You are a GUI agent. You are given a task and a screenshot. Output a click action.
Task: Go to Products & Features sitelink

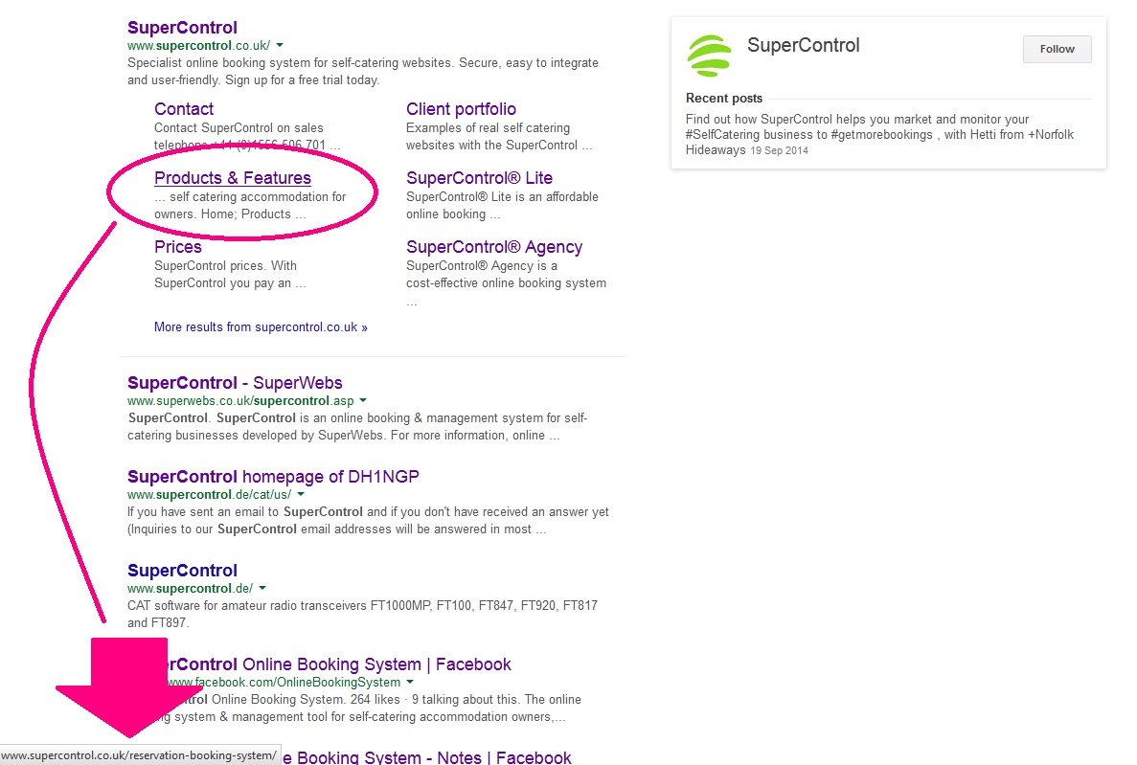(x=233, y=178)
